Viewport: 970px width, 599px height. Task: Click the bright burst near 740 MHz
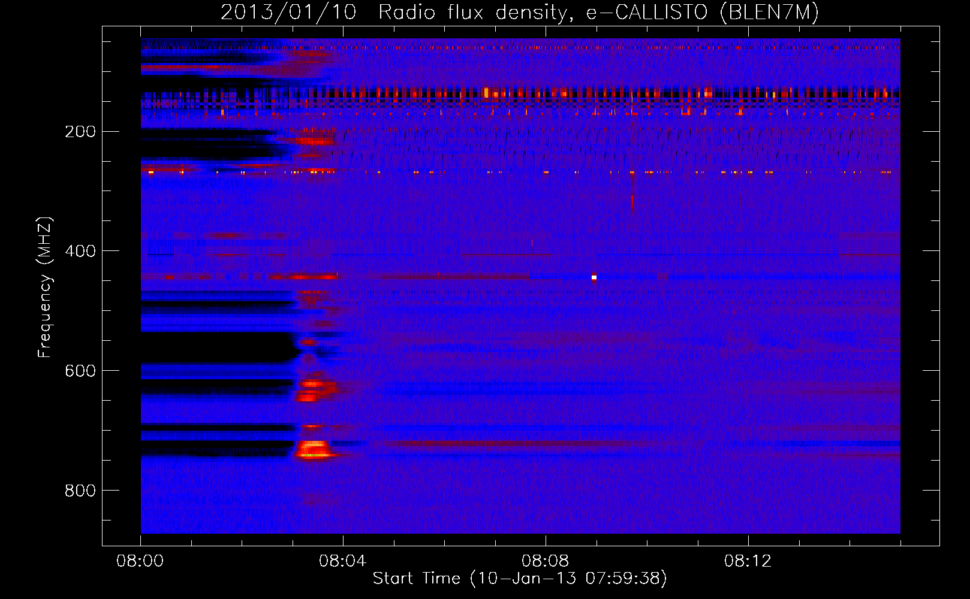(x=314, y=449)
